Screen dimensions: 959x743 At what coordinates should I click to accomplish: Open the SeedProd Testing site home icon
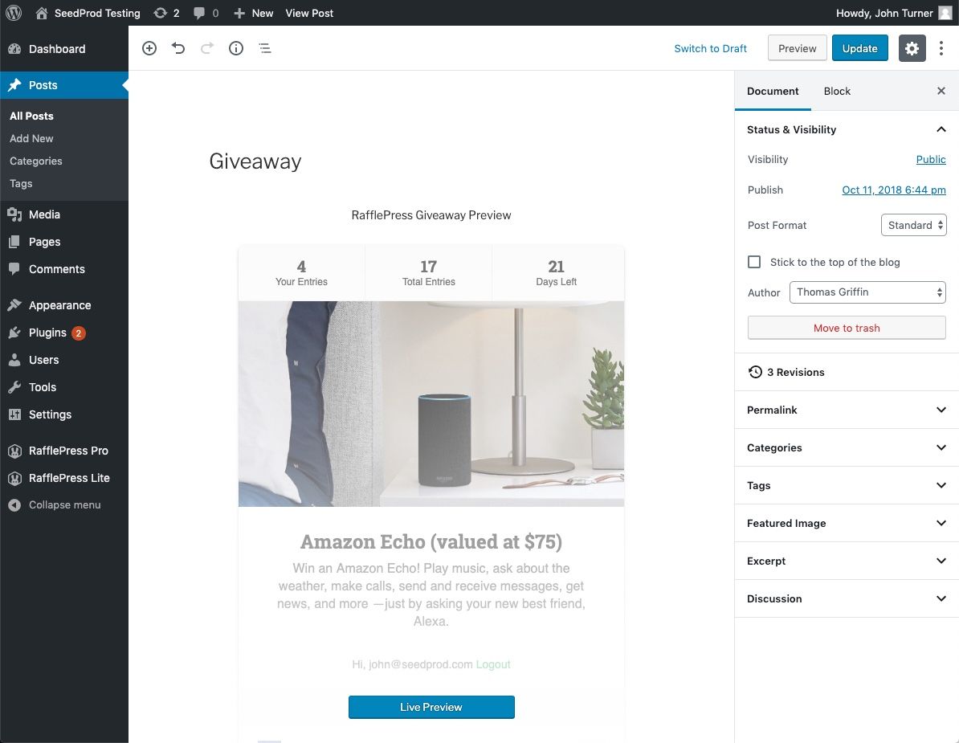[x=42, y=13]
